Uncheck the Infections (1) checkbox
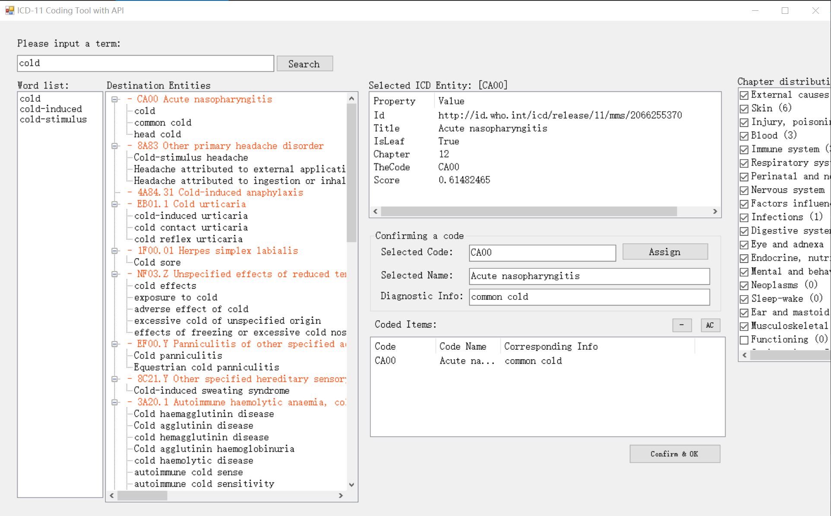The image size is (831, 516). pos(744,217)
